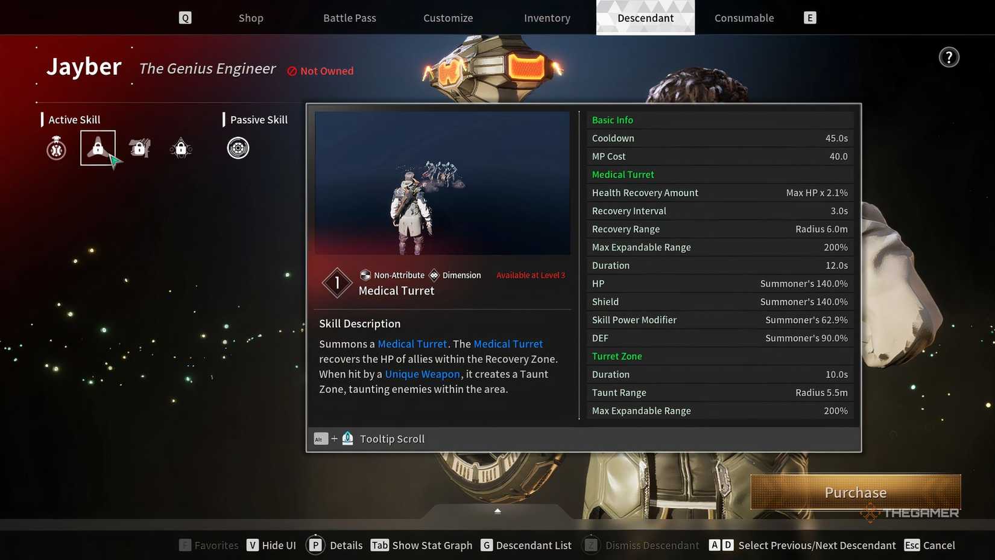This screenshot has height=560, width=995.
Task: Open the Descendant List
Action: coord(526,546)
